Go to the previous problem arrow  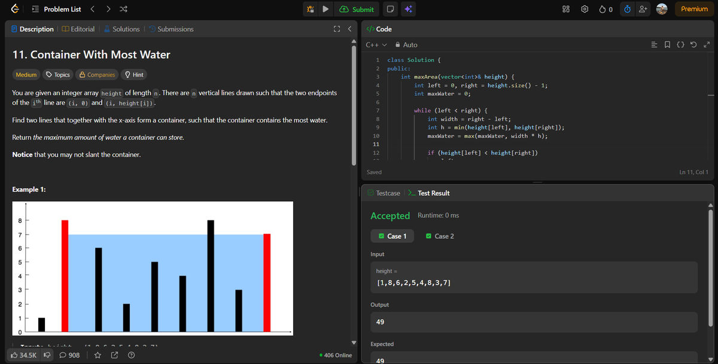(x=93, y=9)
